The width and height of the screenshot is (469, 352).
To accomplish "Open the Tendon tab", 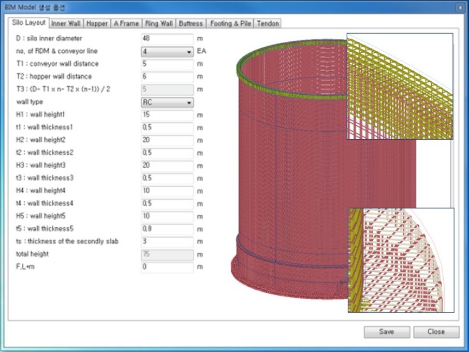I will [268, 23].
